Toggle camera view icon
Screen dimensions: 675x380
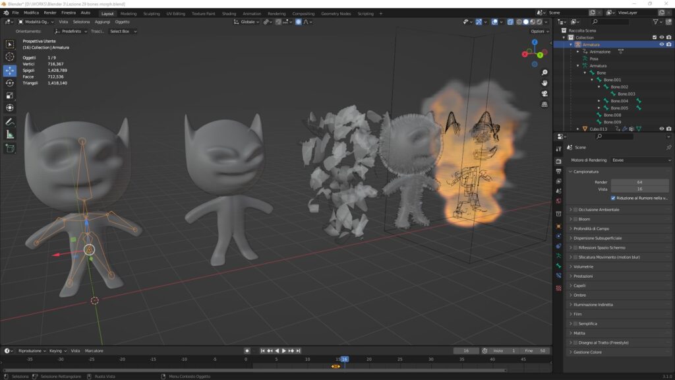pyautogui.click(x=544, y=94)
